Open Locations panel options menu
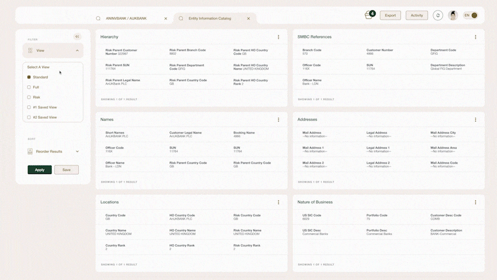Screen dimensions: 497x280 [x=278, y=202]
